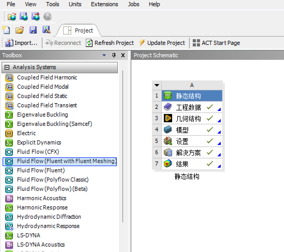
Task: Select the Fluid Flow (Fluent) icon
Action: (9, 170)
